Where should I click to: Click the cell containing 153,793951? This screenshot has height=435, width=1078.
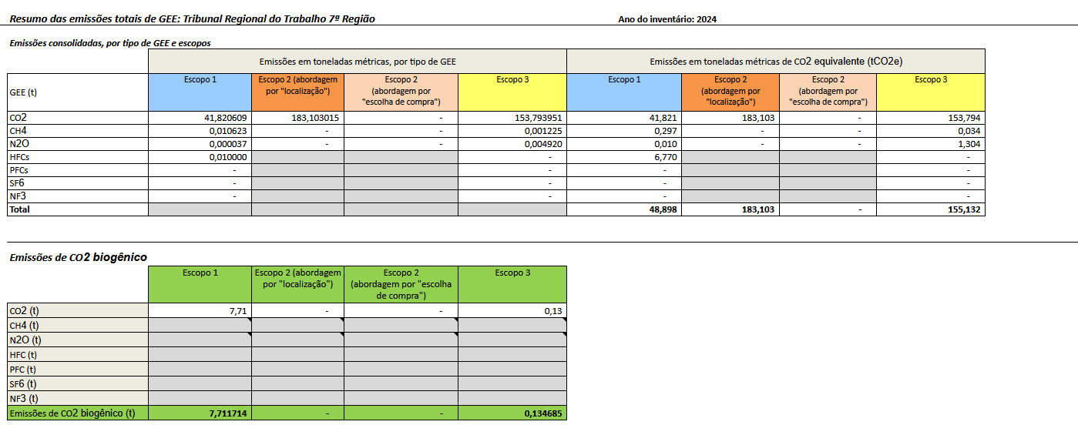point(512,118)
